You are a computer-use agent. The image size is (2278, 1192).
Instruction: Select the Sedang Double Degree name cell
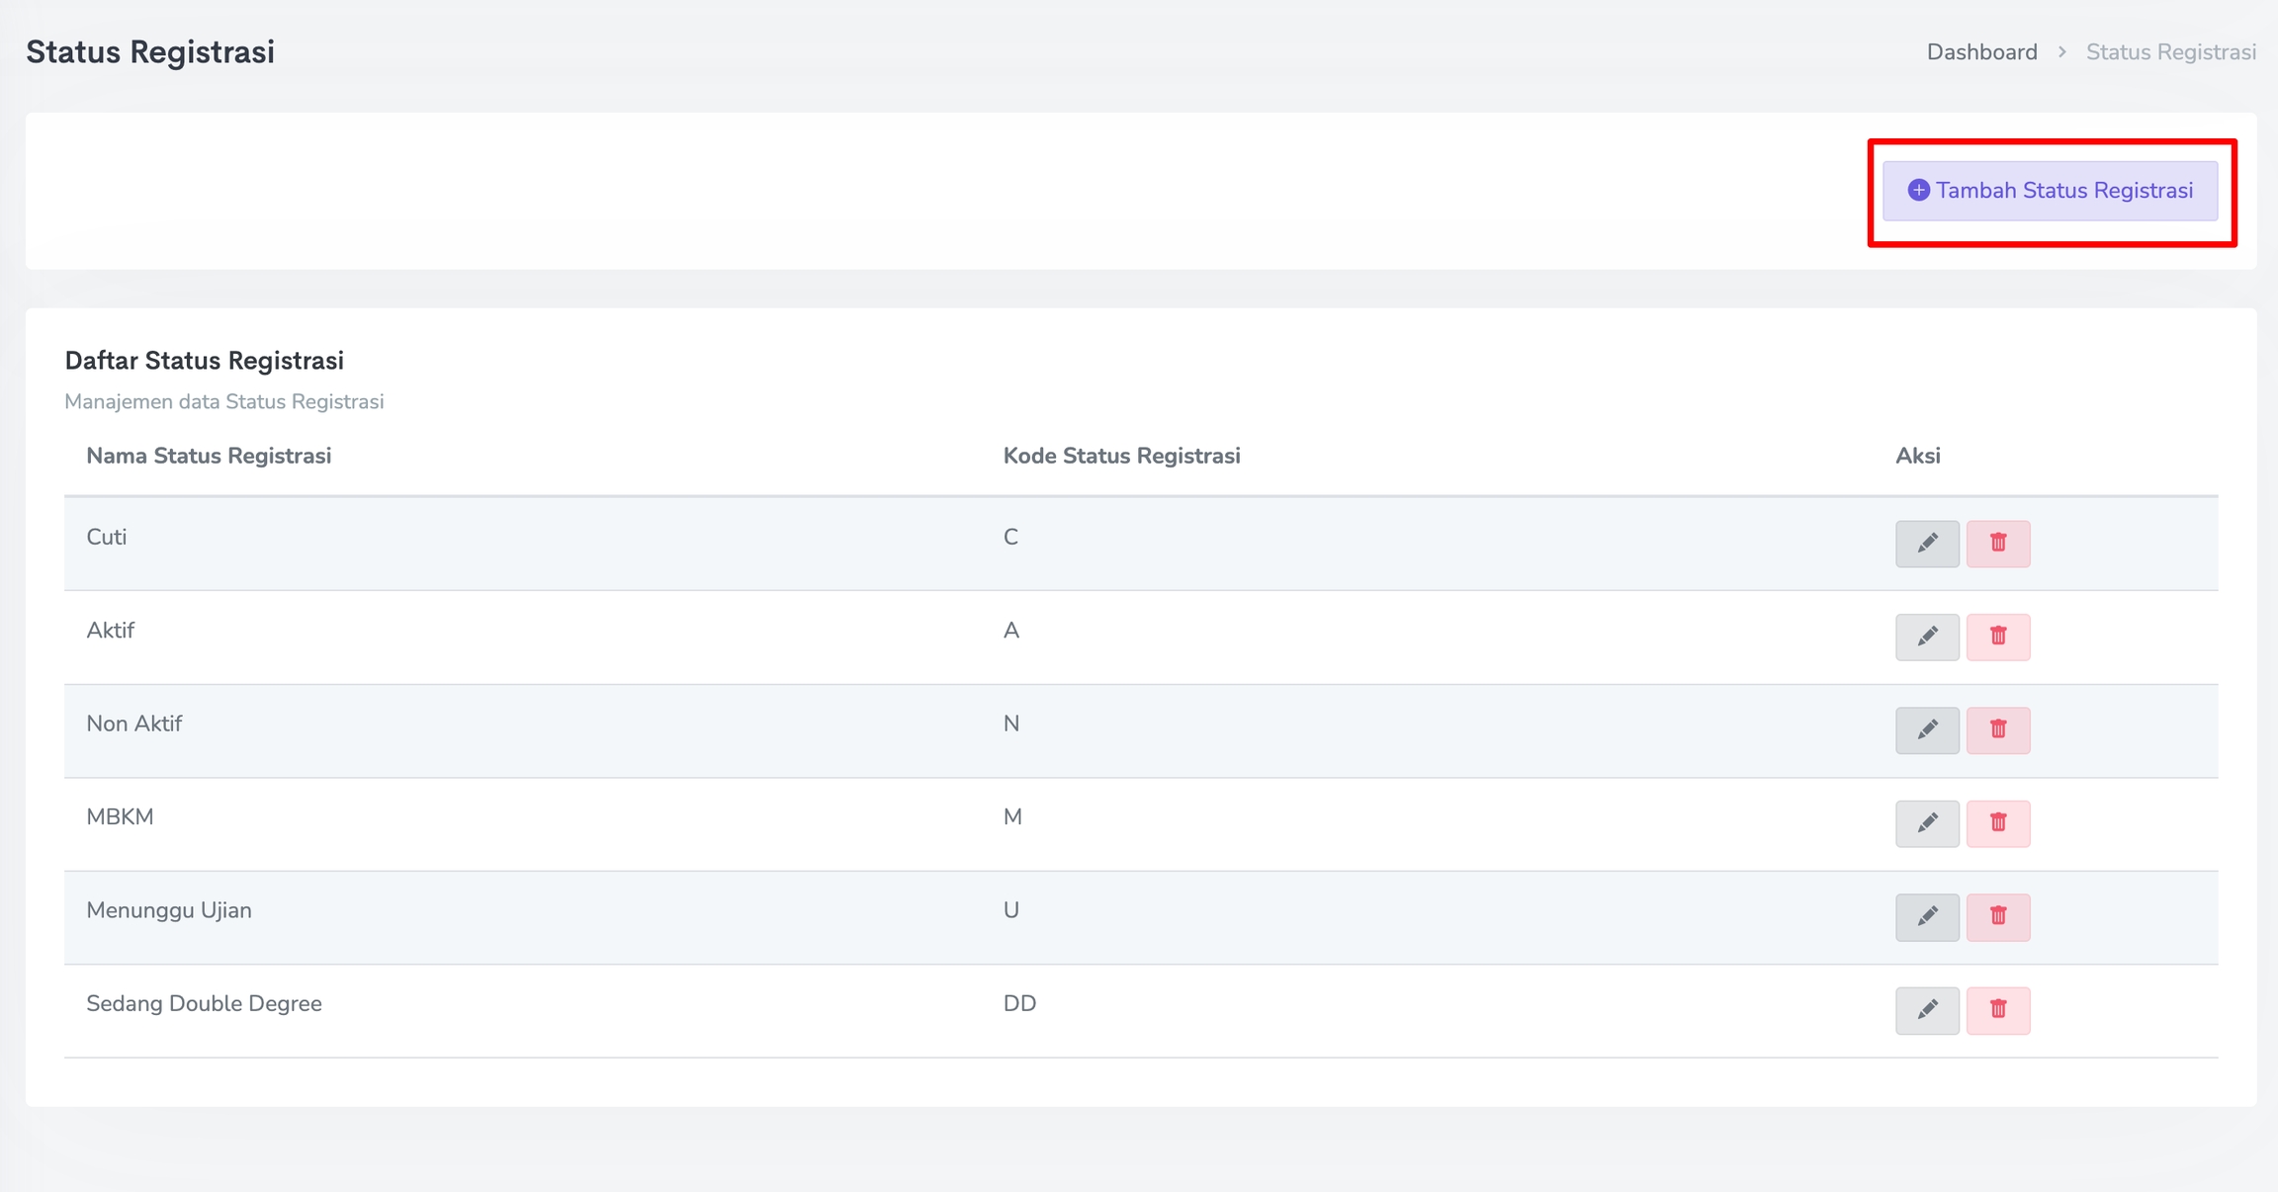pyautogui.click(x=204, y=1004)
